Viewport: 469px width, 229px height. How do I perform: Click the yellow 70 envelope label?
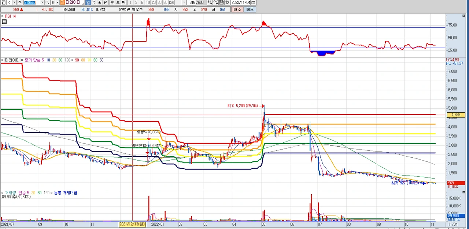point(89,60)
